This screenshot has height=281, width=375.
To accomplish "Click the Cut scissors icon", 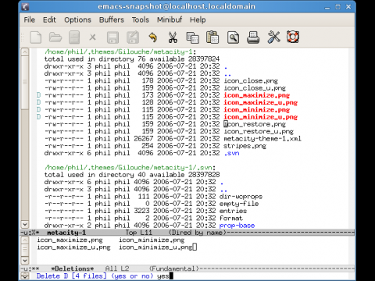I will click(173, 37).
